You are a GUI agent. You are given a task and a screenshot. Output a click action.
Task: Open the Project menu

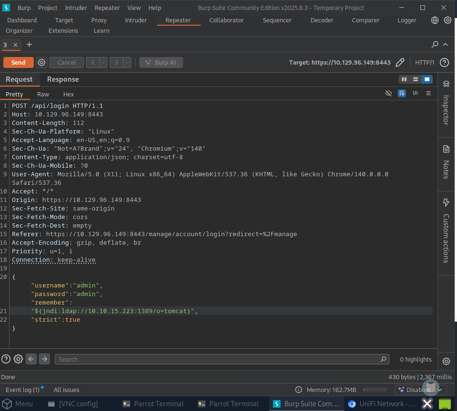(x=48, y=8)
